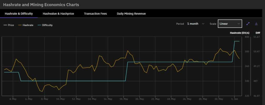265x105 pixels.
Task: Switch to the Hashrate & Difficulty tab
Action: click(x=19, y=14)
